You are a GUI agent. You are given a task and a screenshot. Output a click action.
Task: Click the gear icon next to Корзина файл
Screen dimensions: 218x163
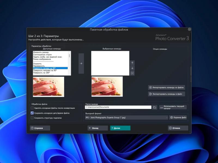coord(171,117)
